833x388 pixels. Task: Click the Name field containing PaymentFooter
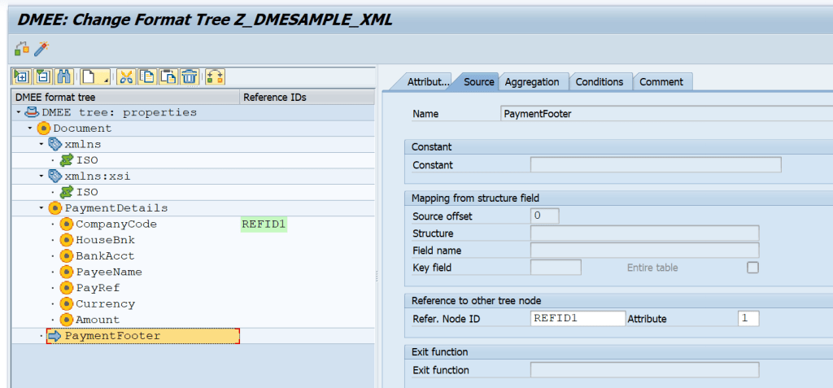[667, 114]
